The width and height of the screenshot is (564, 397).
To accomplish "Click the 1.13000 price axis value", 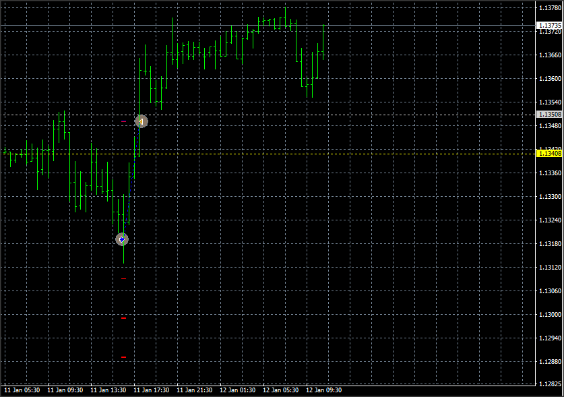I will coord(550,314).
